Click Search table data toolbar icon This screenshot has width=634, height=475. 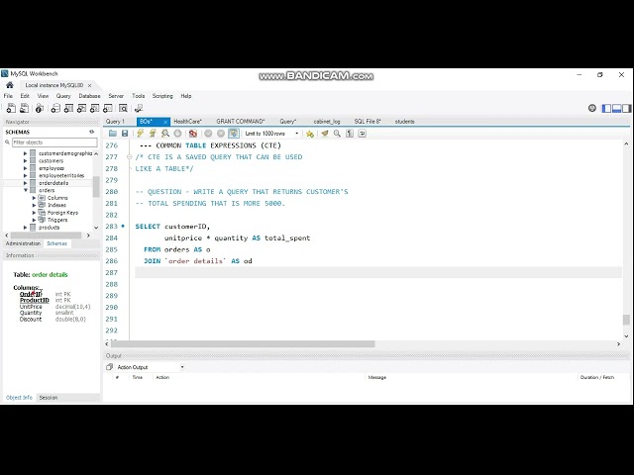pos(123,108)
